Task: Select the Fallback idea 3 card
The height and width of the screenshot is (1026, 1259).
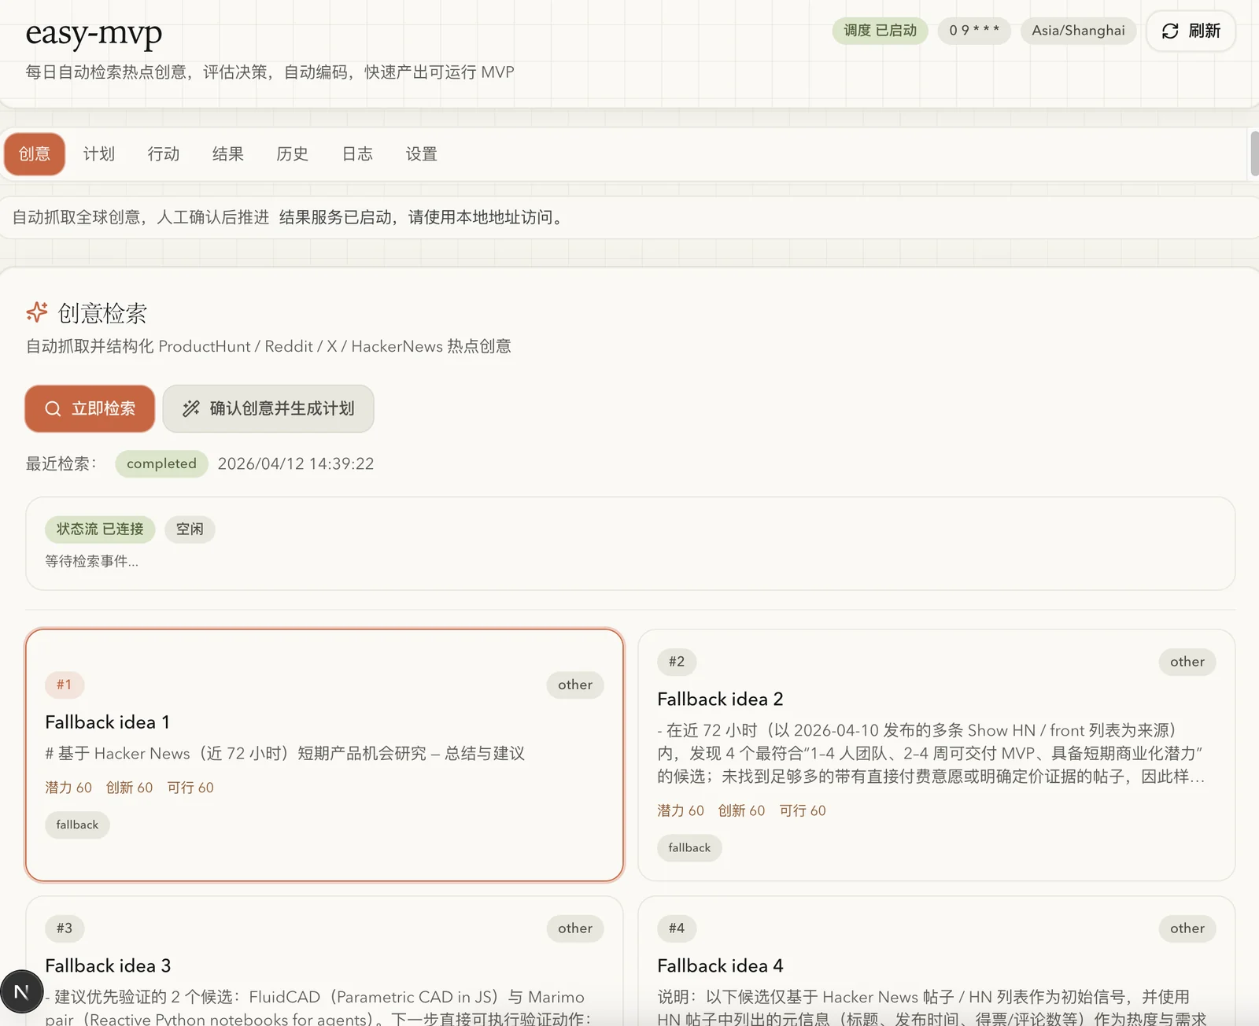Action: pos(324,961)
